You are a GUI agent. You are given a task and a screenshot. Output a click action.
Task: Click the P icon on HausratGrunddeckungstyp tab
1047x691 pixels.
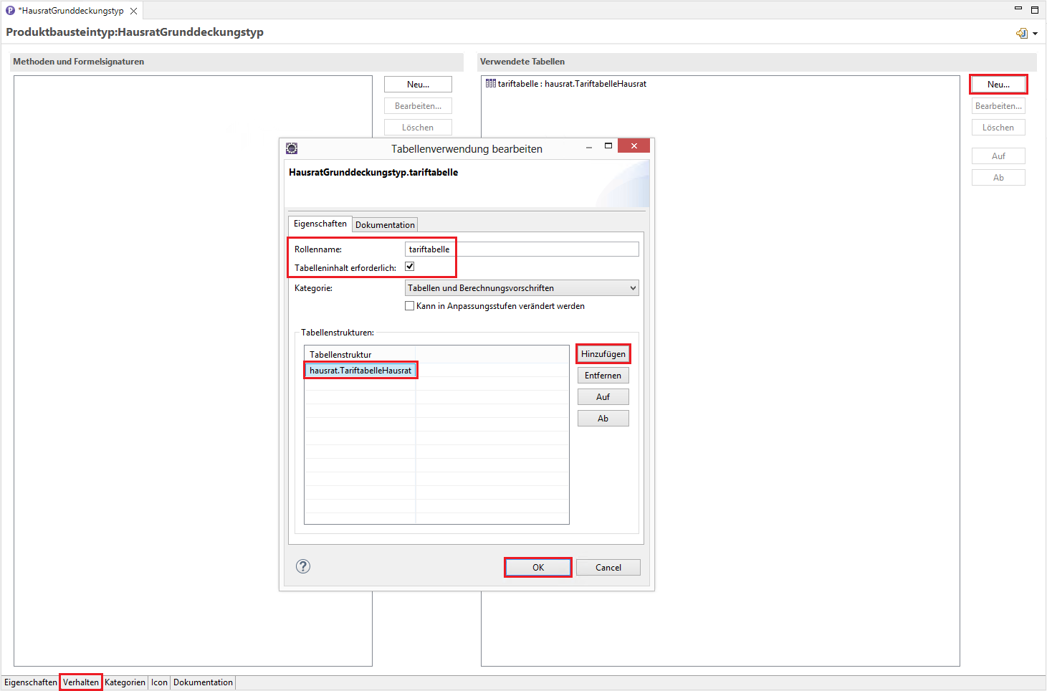pos(11,11)
